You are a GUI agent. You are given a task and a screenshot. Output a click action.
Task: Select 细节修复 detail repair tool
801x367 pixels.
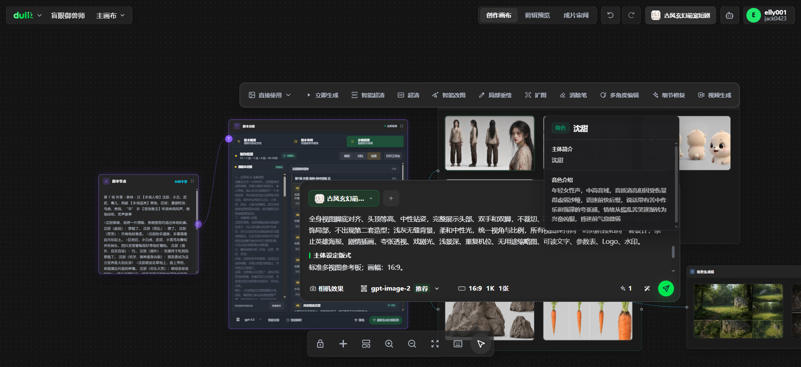669,95
